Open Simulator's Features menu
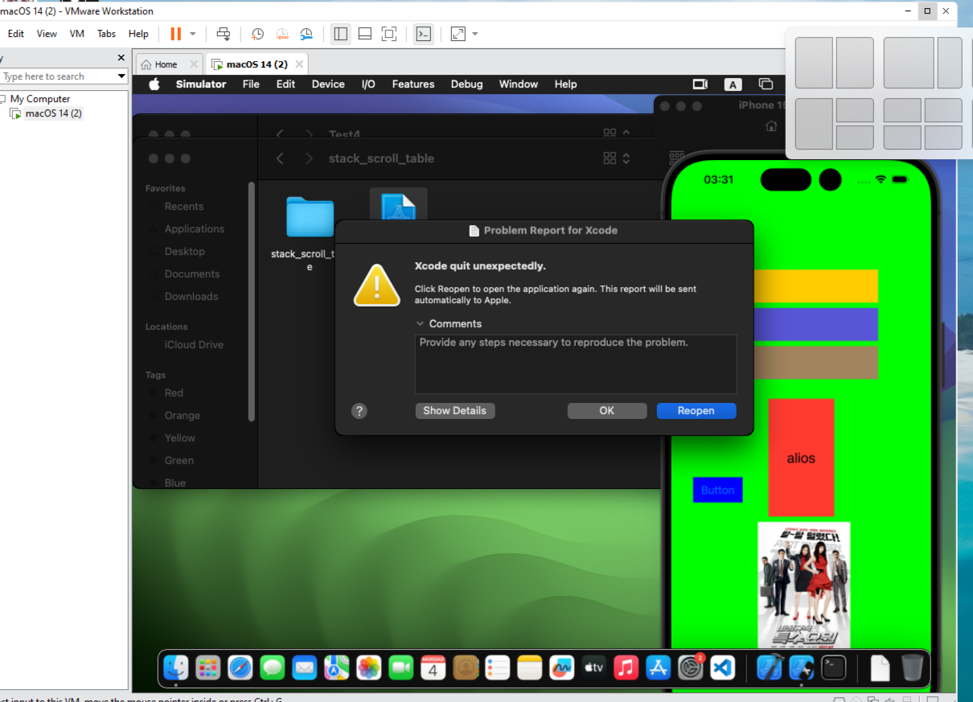Image resolution: width=973 pixels, height=702 pixels. pyautogui.click(x=413, y=84)
